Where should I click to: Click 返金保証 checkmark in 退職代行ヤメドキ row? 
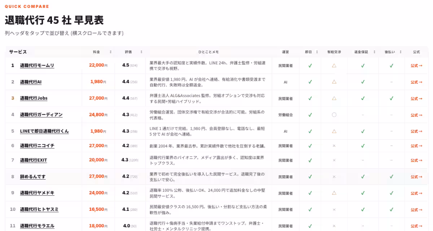(363, 193)
